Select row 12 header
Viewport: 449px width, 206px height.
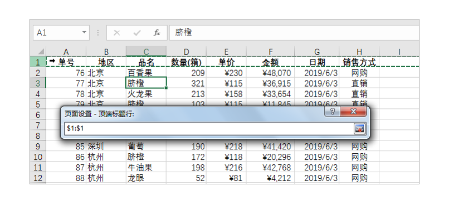pos(38,178)
